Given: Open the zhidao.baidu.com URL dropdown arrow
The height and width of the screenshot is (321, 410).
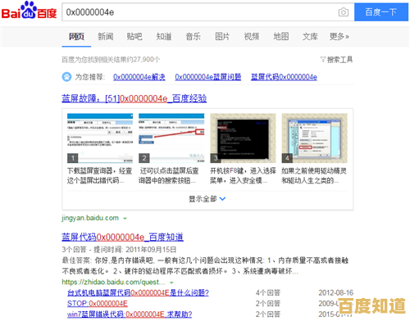Looking at the screenshot, I should click(x=171, y=283).
